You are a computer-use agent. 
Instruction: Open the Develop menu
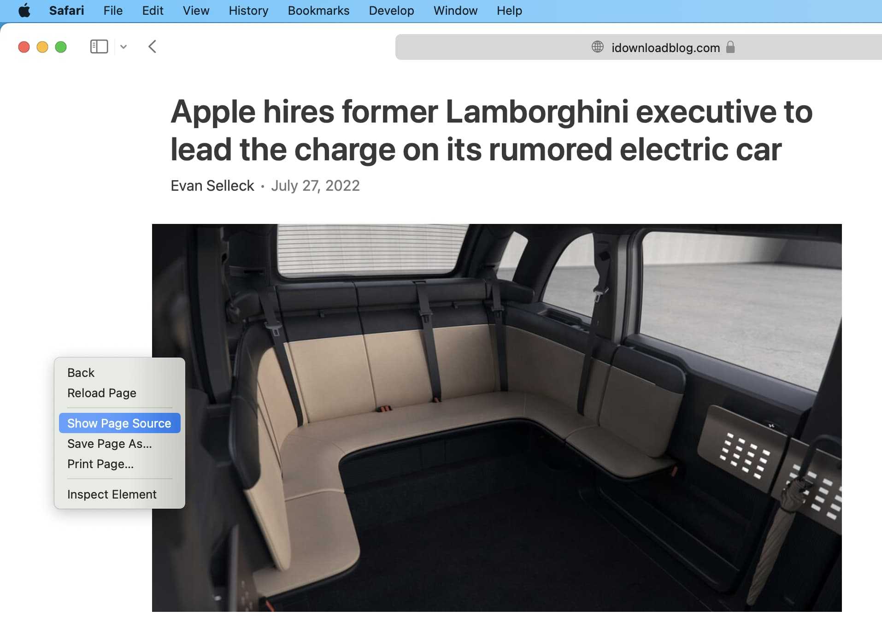391,11
